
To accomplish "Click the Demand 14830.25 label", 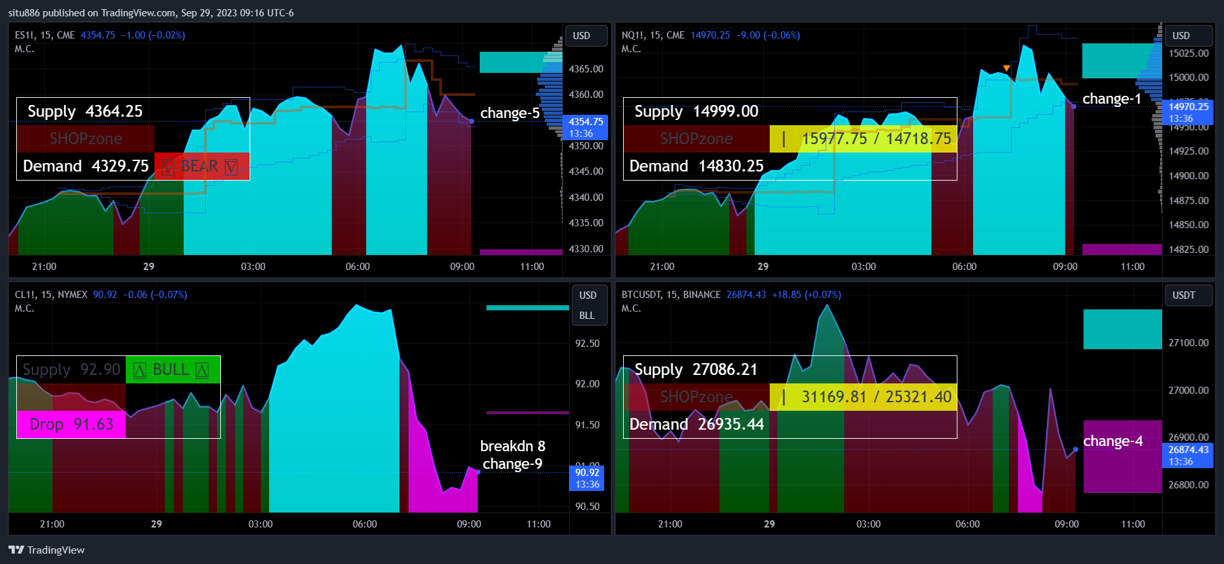I will 696,166.
